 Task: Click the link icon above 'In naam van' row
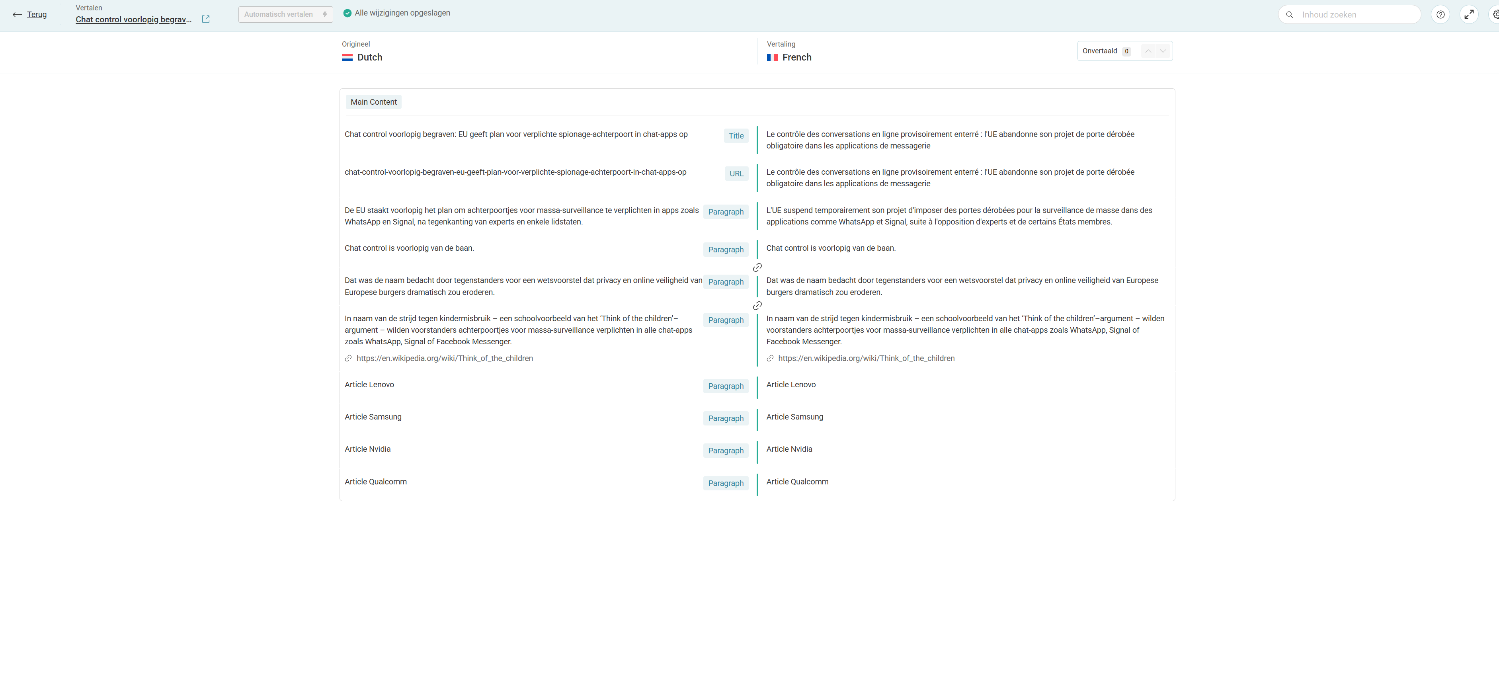(757, 305)
